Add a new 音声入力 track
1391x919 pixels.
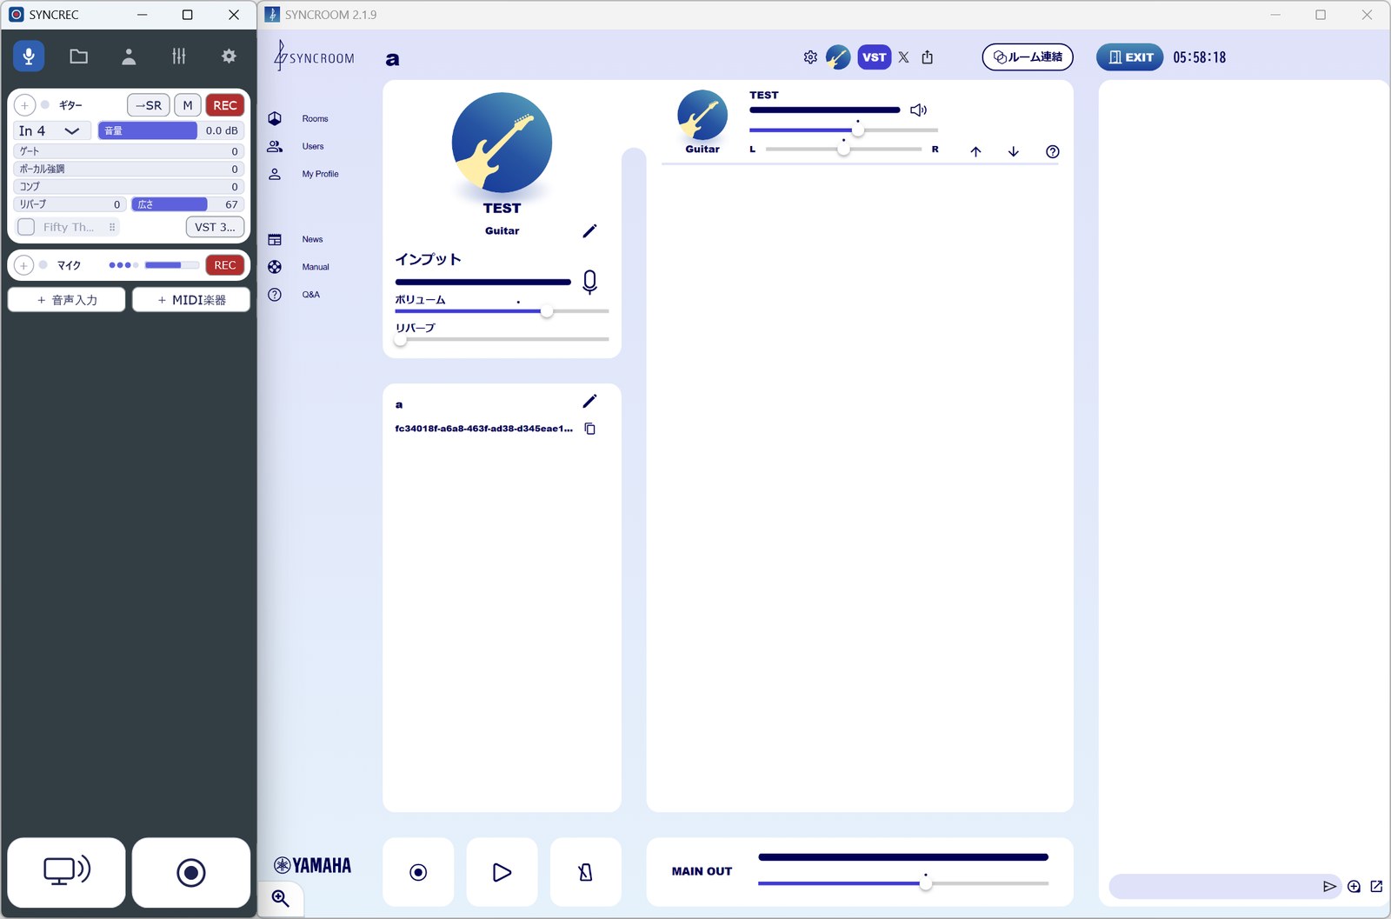[67, 300]
